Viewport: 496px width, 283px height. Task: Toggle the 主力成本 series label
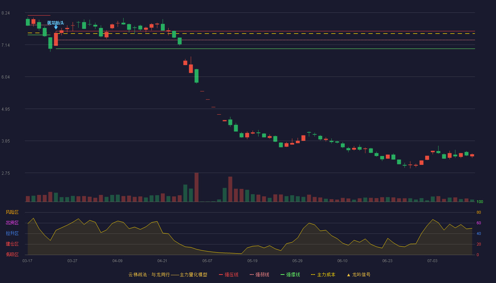326,275
